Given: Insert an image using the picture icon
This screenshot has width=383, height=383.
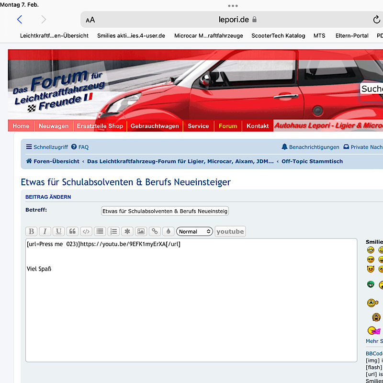Looking at the screenshot, I should (141, 231).
